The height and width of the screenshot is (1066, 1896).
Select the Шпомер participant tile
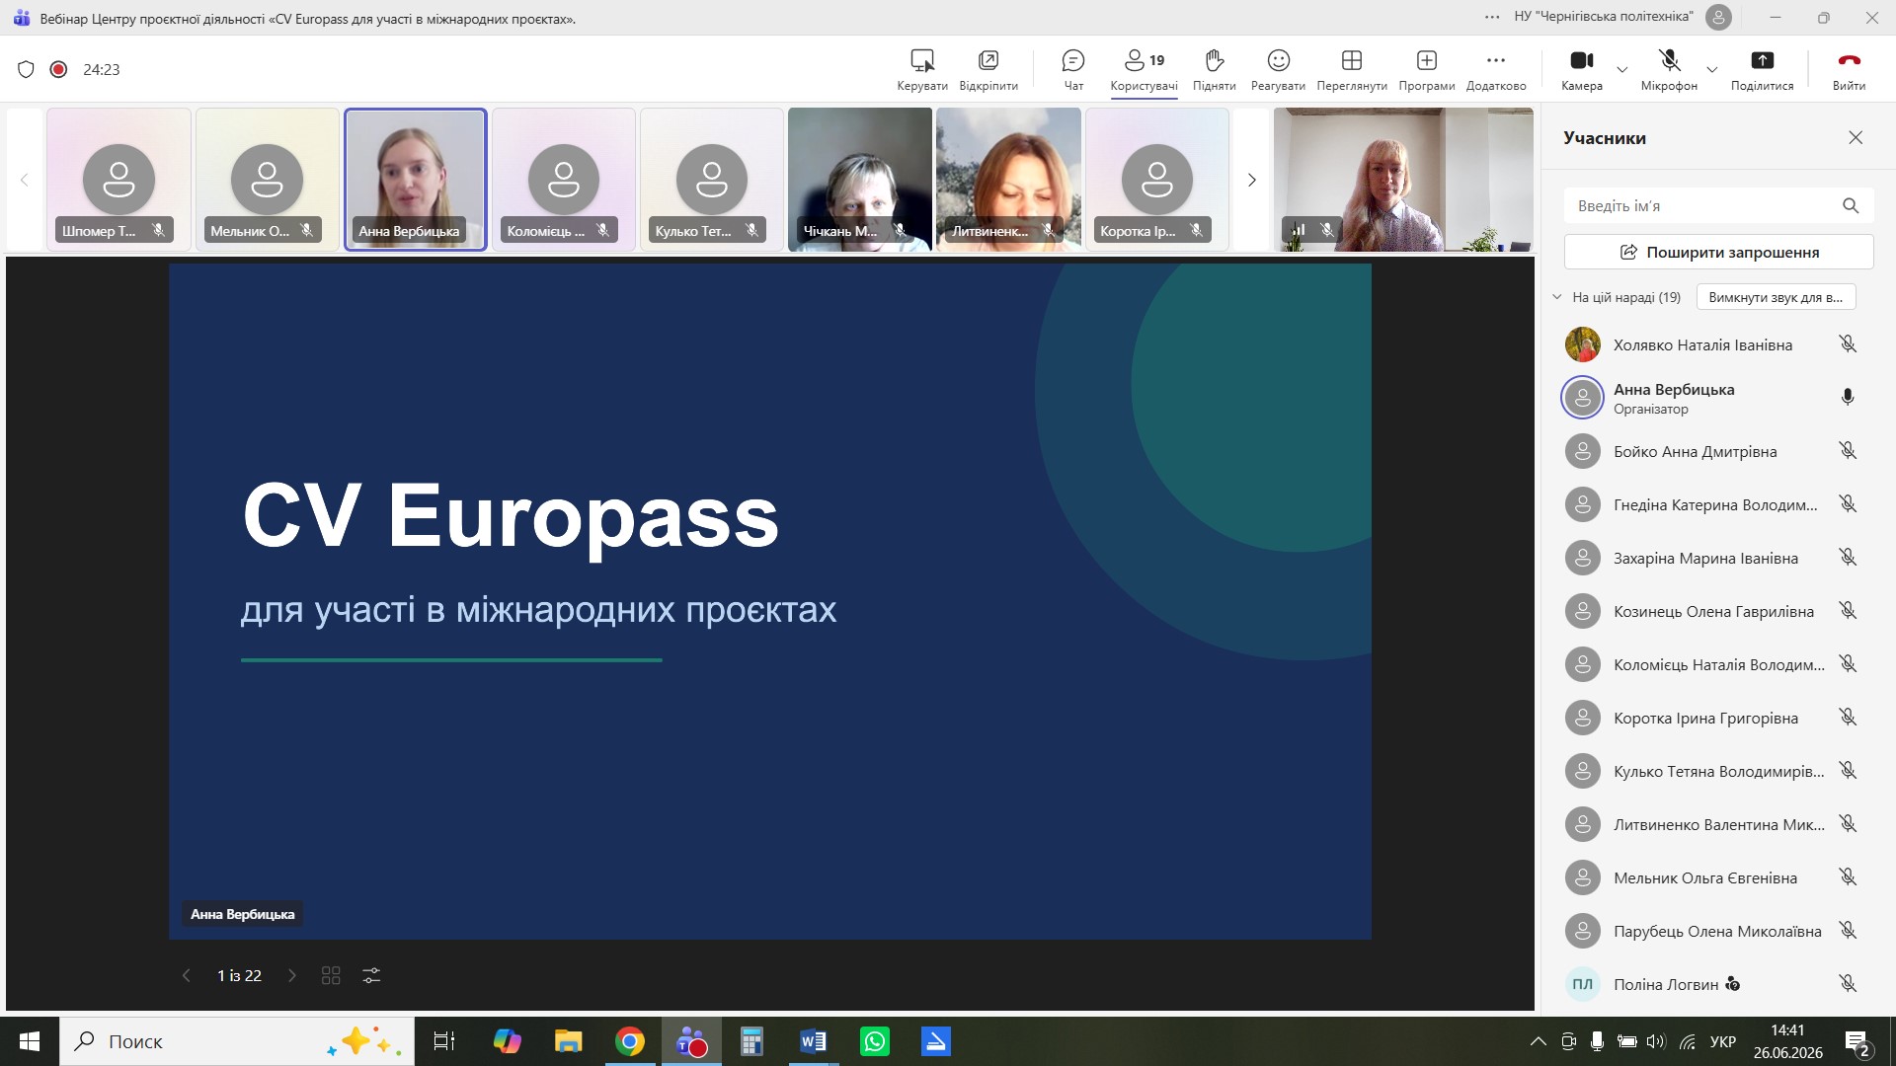point(118,180)
